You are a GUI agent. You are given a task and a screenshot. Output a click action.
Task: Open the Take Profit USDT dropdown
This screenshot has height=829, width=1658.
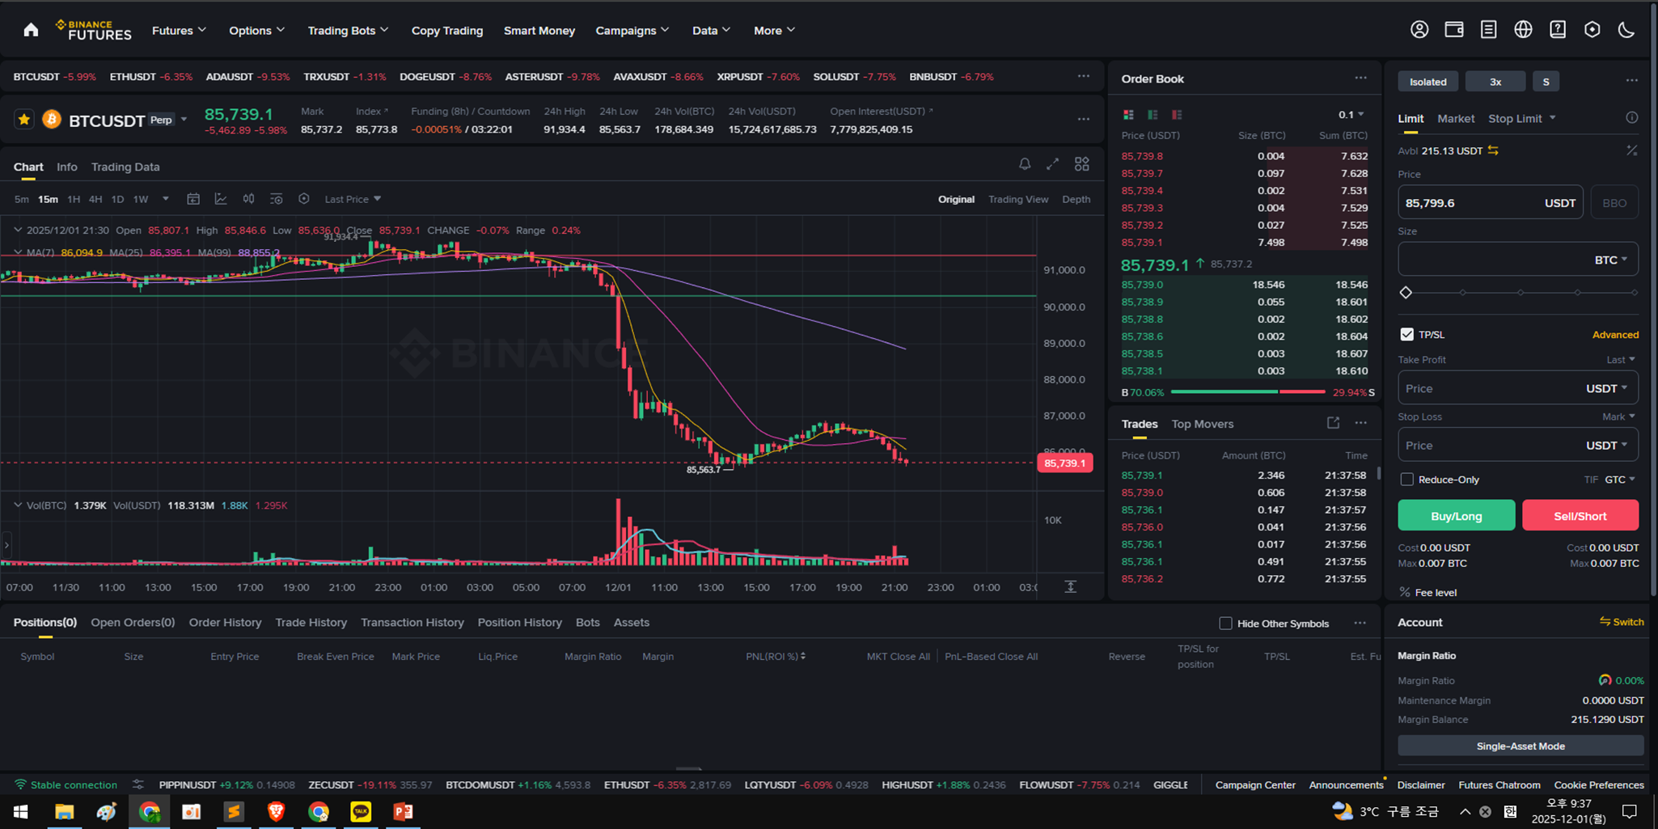[1607, 388]
